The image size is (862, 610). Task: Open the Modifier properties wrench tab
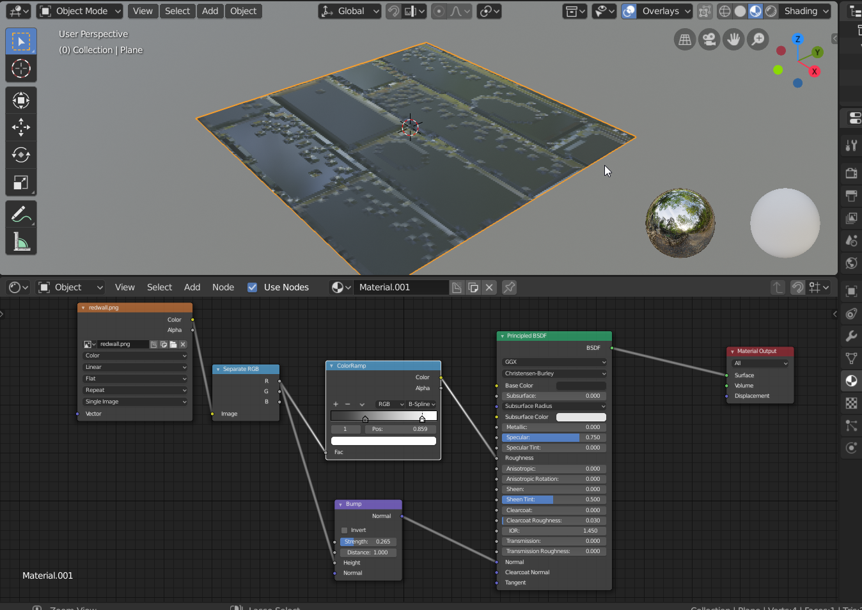[850, 336]
